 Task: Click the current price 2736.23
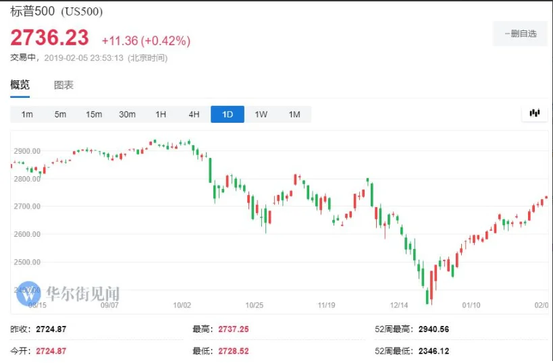(49, 37)
